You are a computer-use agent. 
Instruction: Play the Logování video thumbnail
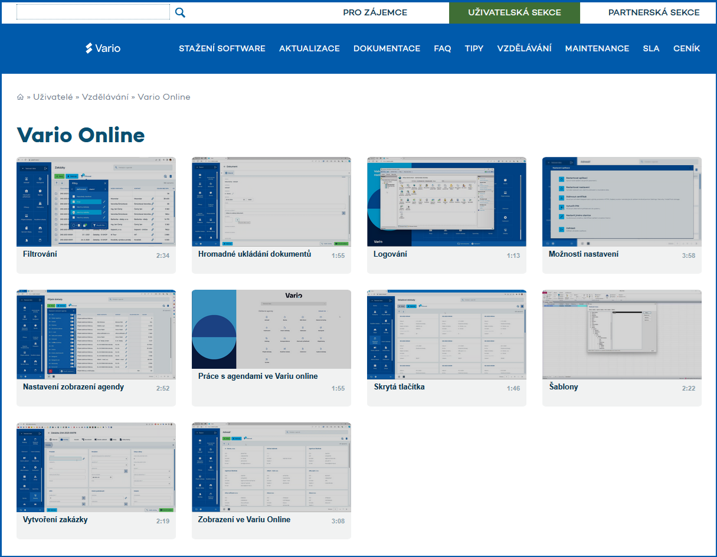click(447, 202)
